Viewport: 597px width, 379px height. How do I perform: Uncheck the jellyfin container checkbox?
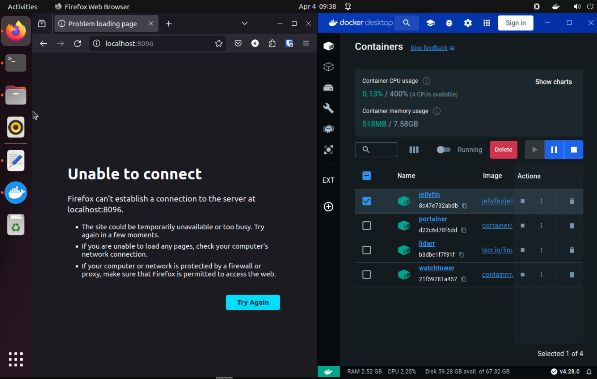point(367,201)
